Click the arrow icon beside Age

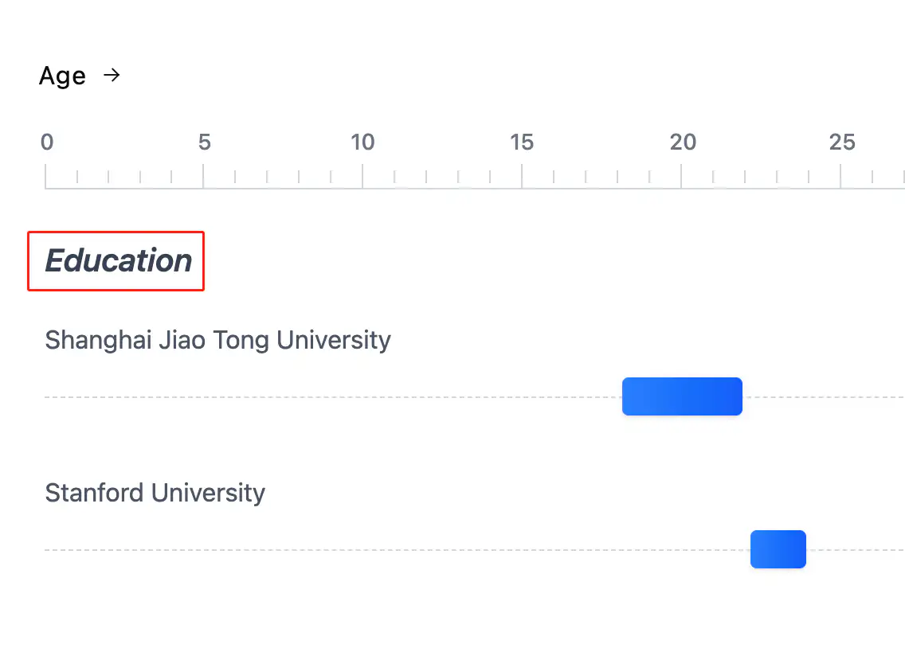[112, 76]
